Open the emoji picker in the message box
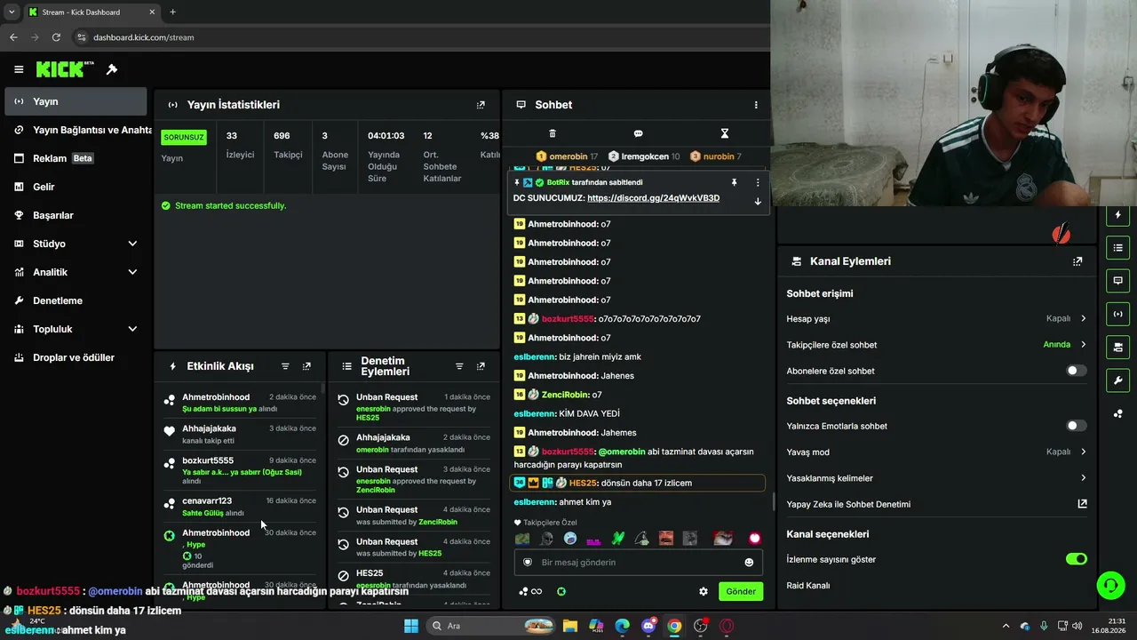The width and height of the screenshot is (1137, 640). 749,562
